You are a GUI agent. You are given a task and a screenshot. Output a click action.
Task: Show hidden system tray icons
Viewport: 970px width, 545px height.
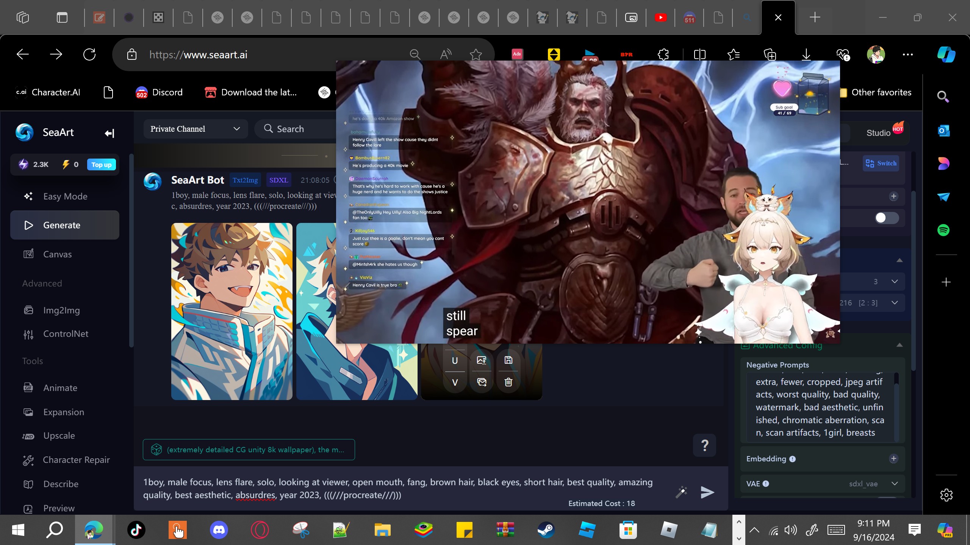[x=754, y=530]
